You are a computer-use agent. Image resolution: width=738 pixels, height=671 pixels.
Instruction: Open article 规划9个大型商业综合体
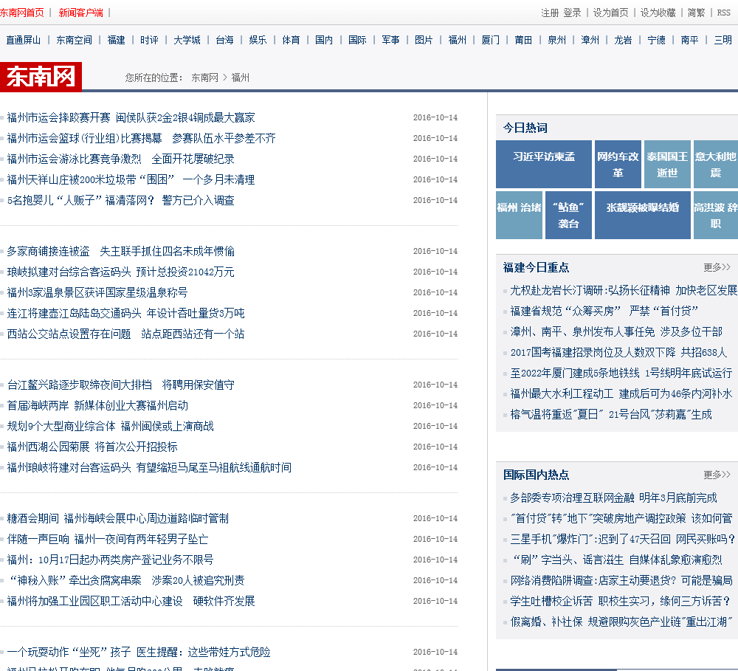(x=110, y=427)
